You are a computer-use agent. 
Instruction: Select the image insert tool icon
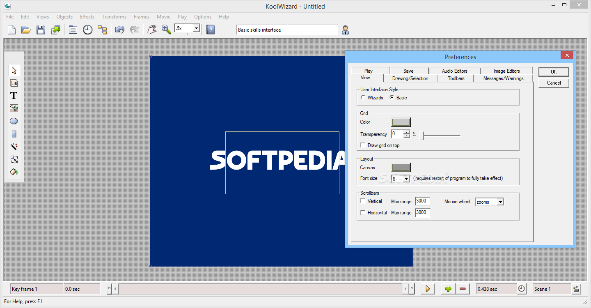(14, 108)
